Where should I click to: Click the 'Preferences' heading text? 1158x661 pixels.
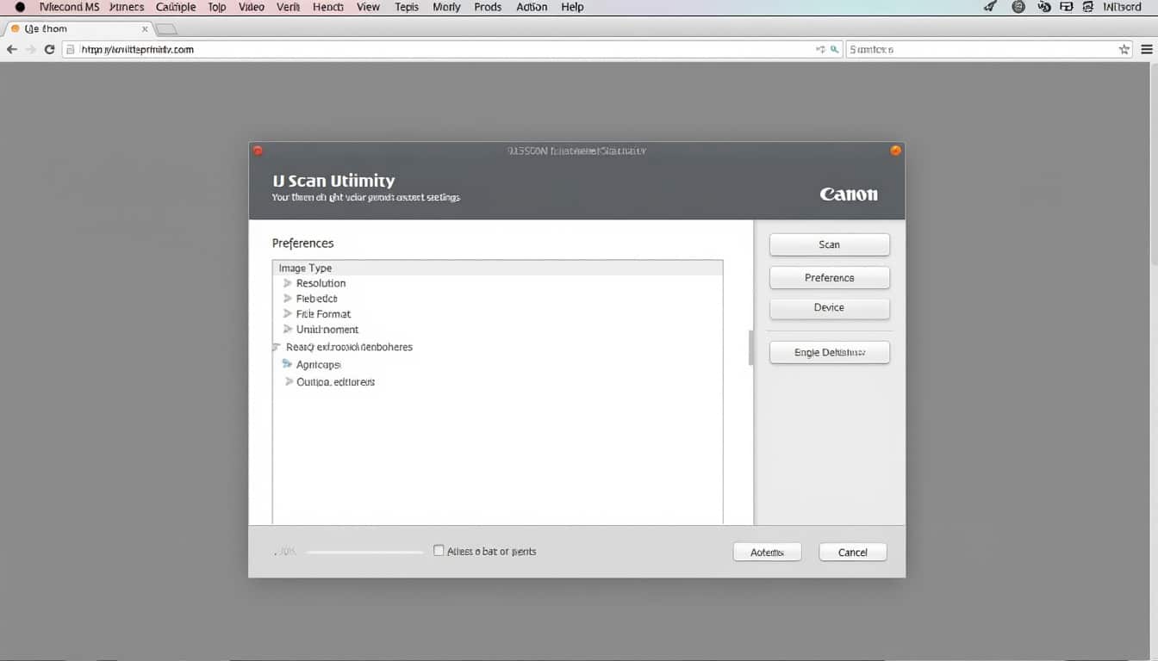coord(302,244)
